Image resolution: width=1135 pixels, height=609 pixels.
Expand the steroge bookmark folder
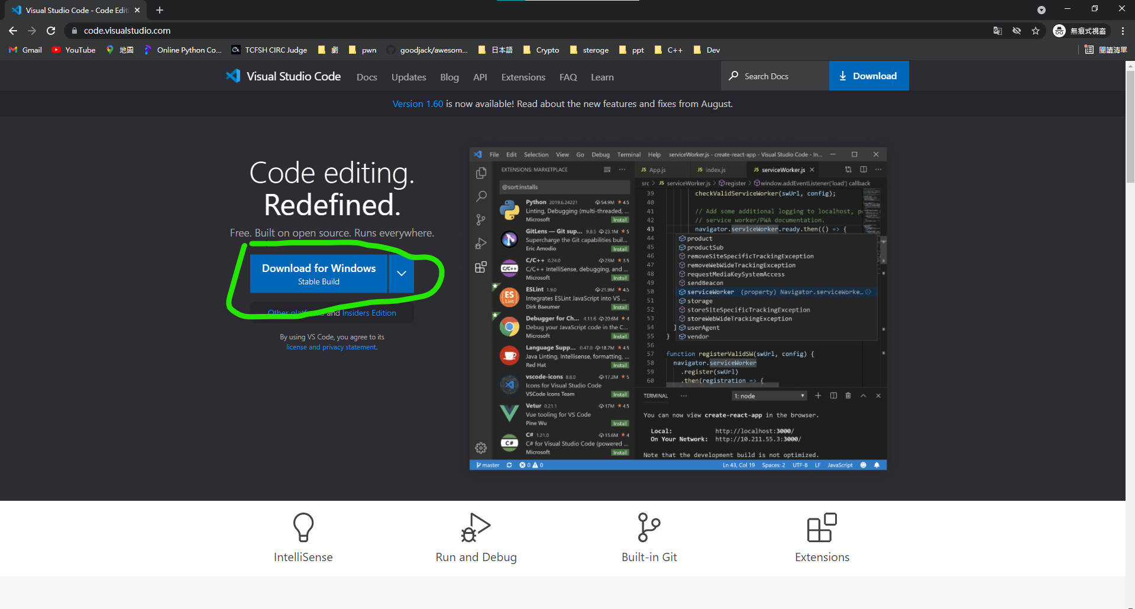tap(589, 50)
